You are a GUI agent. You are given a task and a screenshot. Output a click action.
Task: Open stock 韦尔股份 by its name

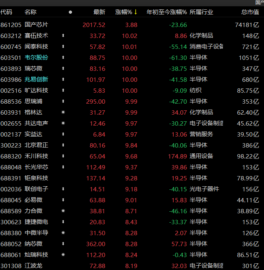(36, 58)
